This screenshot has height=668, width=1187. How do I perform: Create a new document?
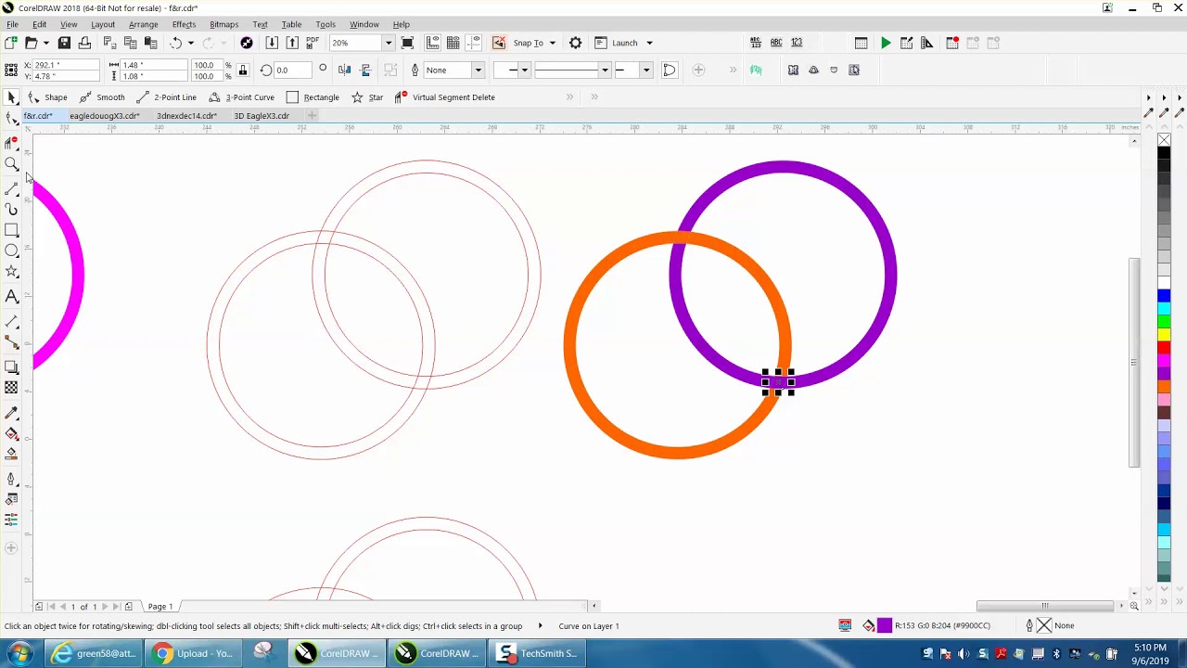coord(10,43)
